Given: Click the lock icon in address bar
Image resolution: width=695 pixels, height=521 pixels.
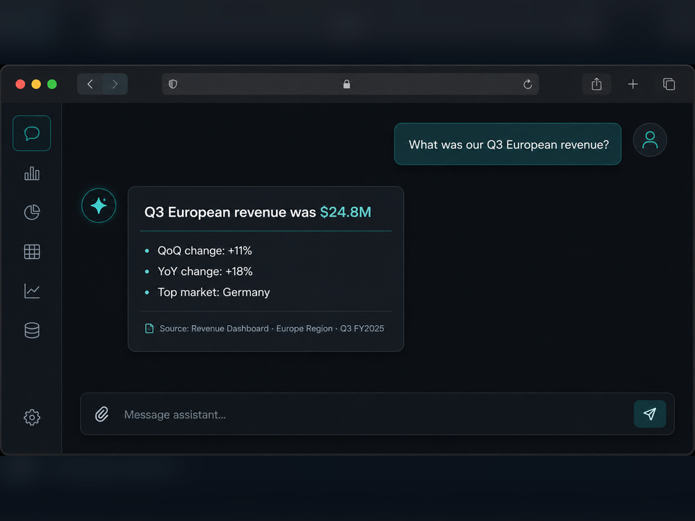Looking at the screenshot, I should click(x=347, y=84).
